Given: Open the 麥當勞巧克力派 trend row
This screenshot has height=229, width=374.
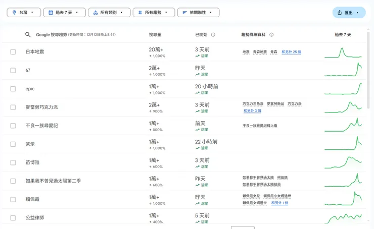Looking at the screenshot, I should coord(183,107).
